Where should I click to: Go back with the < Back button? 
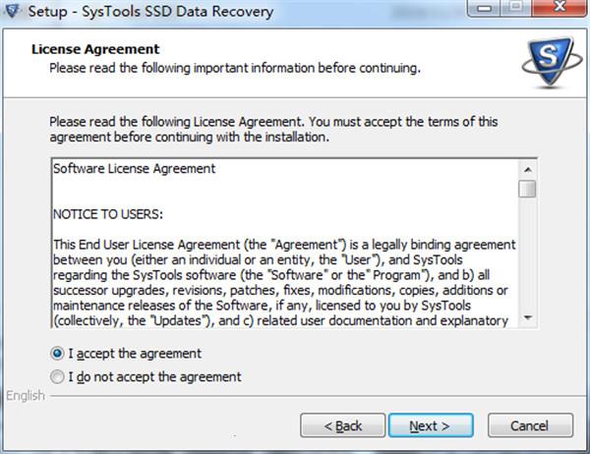[x=343, y=426]
